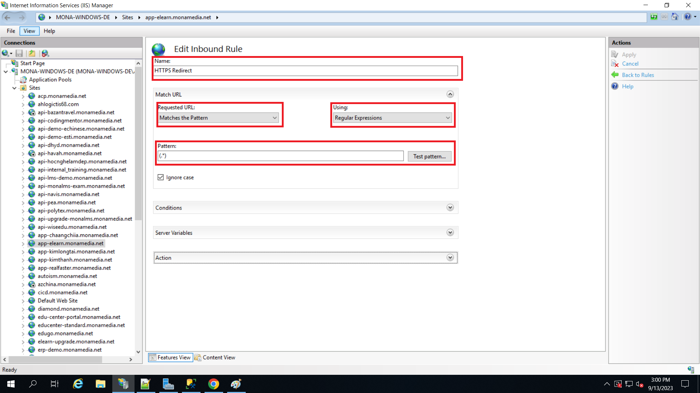The width and height of the screenshot is (700, 393).
Task: Expand the acp.monamedia.net tree node
Action: [23, 96]
